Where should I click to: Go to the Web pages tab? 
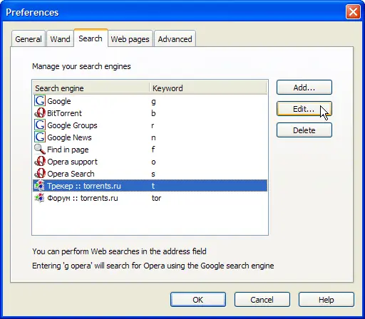tap(130, 38)
